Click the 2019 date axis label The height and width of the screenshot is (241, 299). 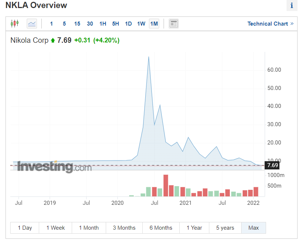(49, 203)
